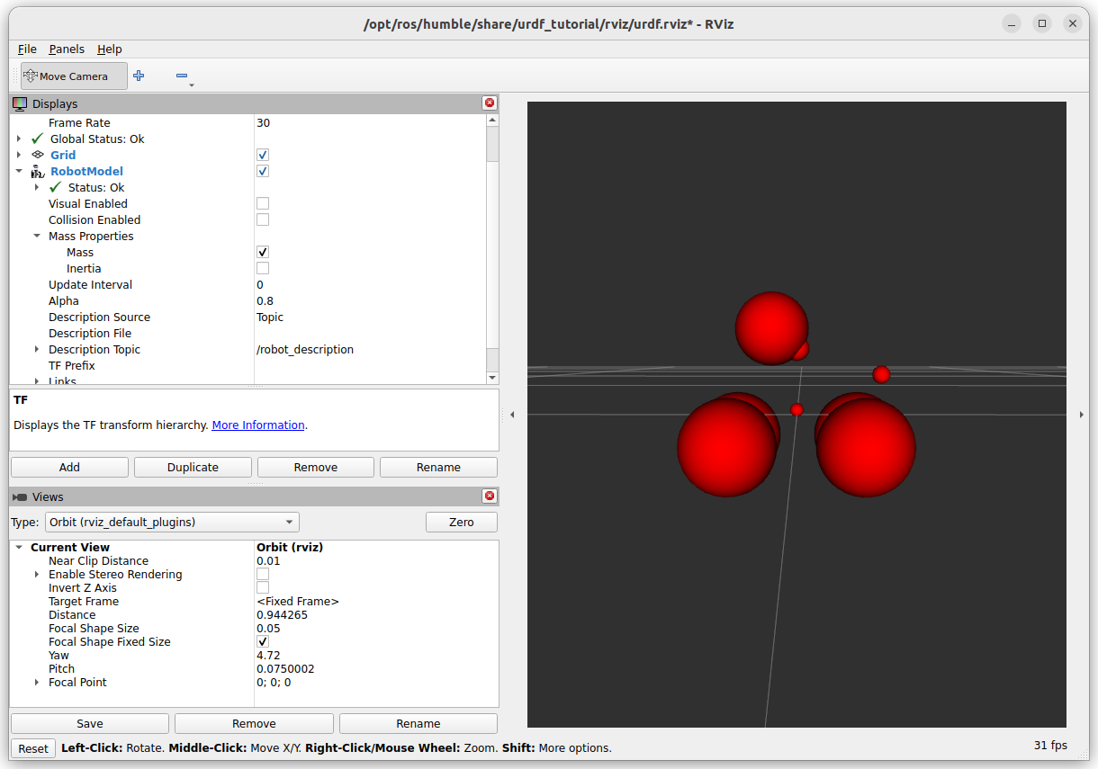The height and width of the screenshot is (769, 1098).
Task: Click right edge arrow of 3D viewport
Action: (x=1082, y=415)
